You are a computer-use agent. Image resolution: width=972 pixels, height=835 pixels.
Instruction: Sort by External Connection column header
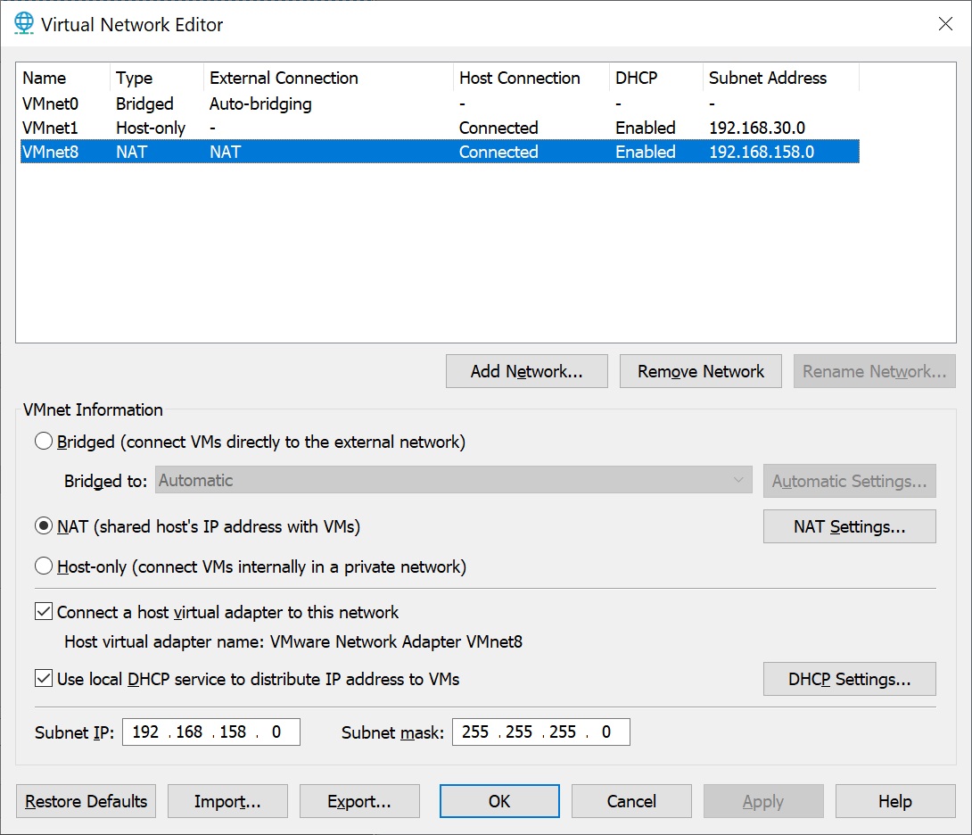328,79
